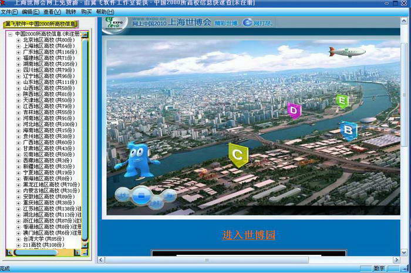Expand the 广东地区高校 node
The height and width of the screenshot is (273, 411).
[x=18, y=52]
